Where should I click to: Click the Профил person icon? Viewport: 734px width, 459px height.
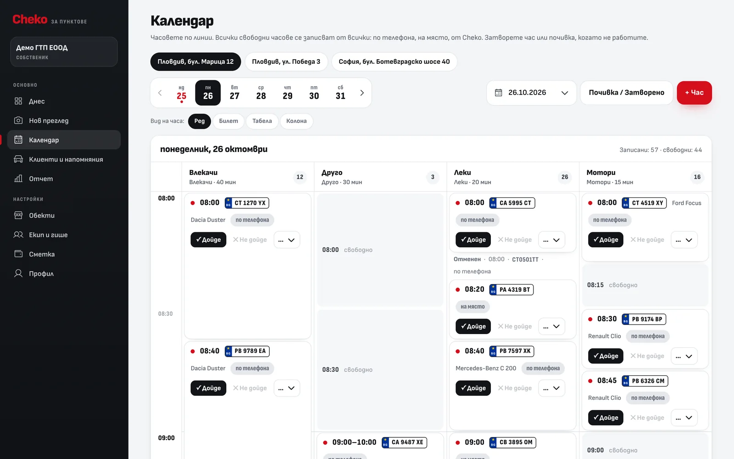coord(18,274)
